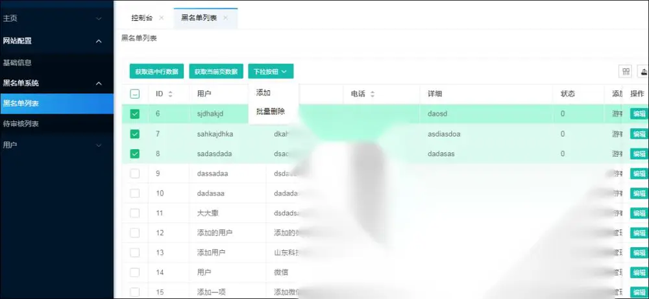
Task: Click the user cell 'dadasaa'
Action: tap(211, 193)
